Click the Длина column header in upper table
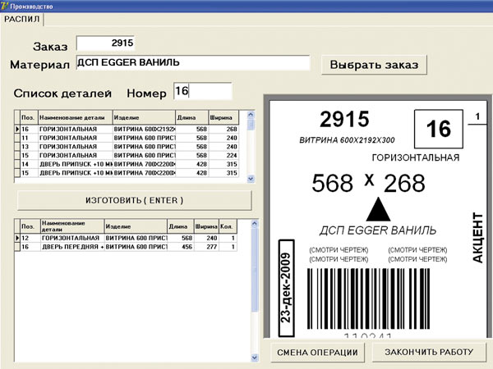This screenshot has height=369, width=493. coord(191,117)
